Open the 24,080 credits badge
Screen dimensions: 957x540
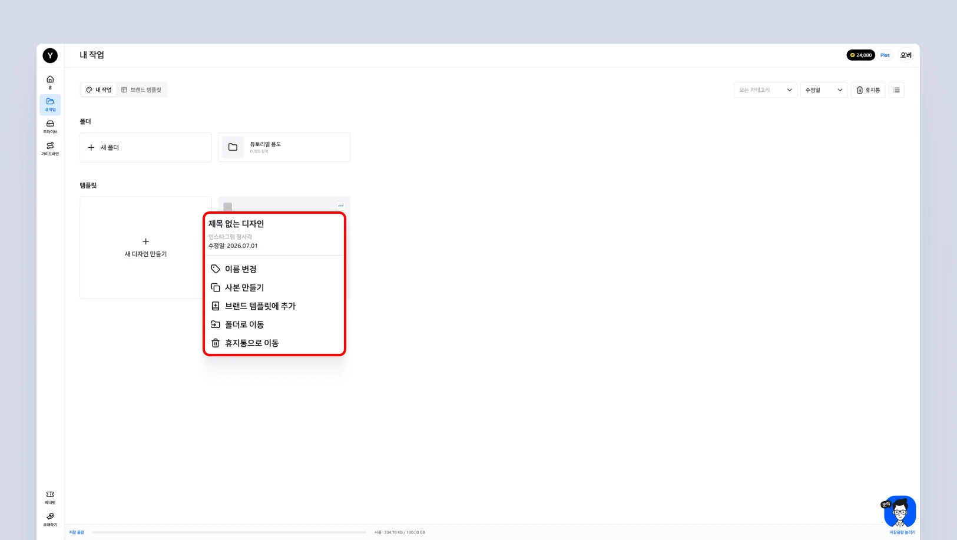tap(860, 55)
